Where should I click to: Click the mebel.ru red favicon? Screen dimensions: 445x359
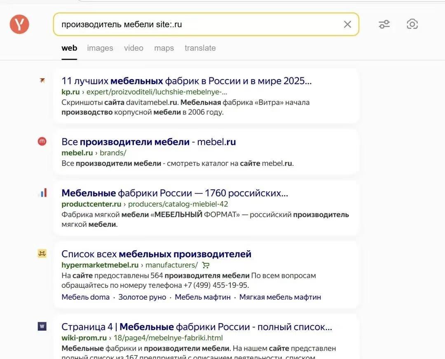(42, 141)
